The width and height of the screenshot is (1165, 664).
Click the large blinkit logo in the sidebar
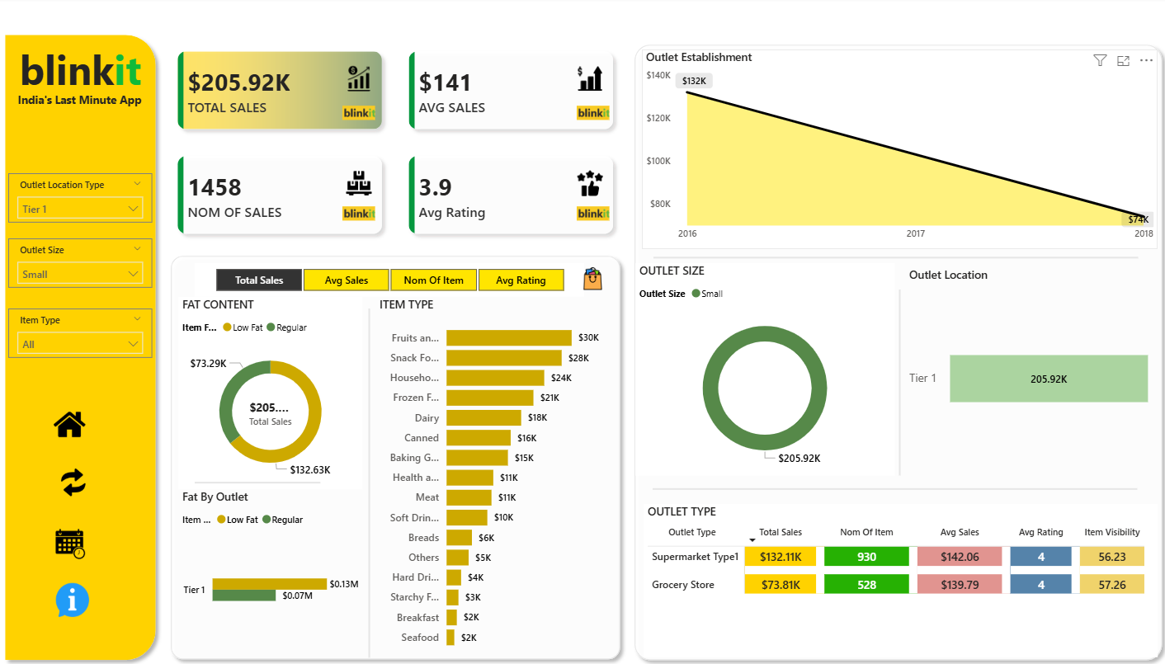click(x=80, y=70)
